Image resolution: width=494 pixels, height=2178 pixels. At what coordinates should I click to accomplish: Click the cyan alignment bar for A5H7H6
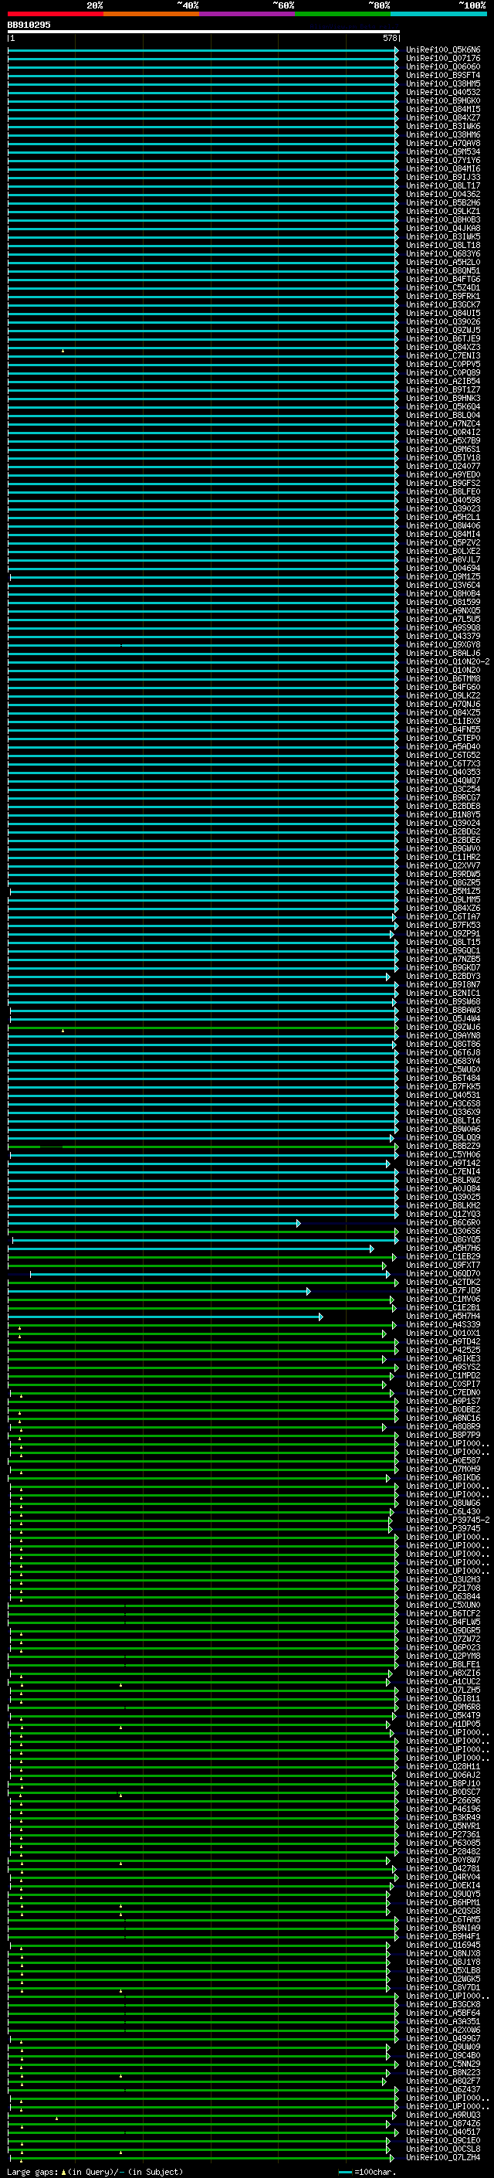coord(191,1249)
